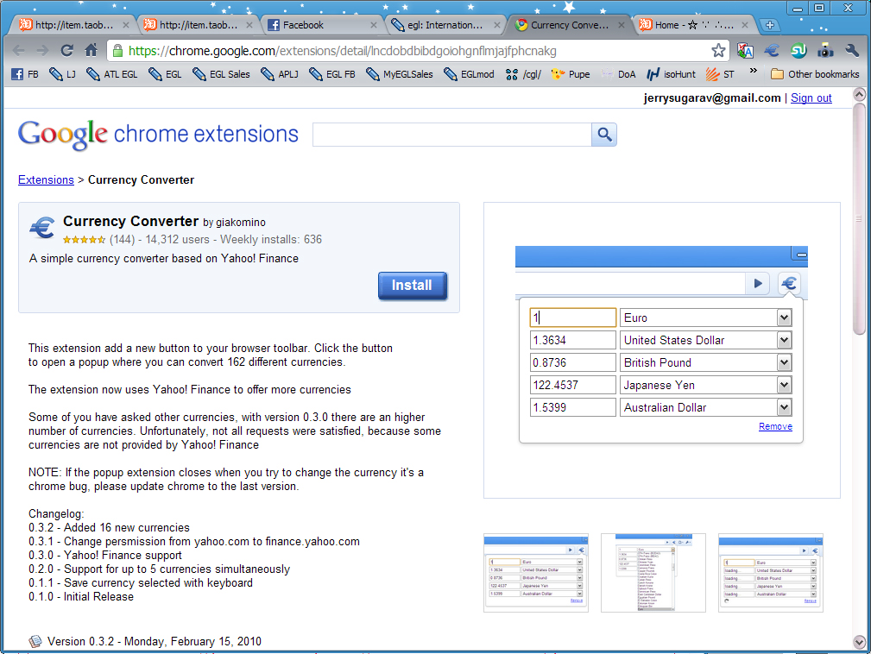Open the translate extension icon in toolbar
Screen dimensions: 871x654
tap(745, 51)
